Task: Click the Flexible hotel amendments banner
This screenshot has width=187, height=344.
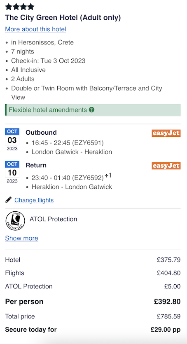Action: 93,110
